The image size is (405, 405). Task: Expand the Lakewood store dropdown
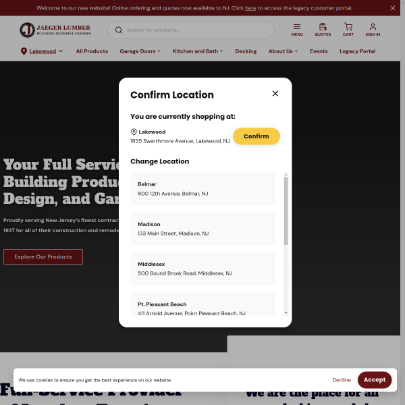pyautogui.click(x=61, y=51)
